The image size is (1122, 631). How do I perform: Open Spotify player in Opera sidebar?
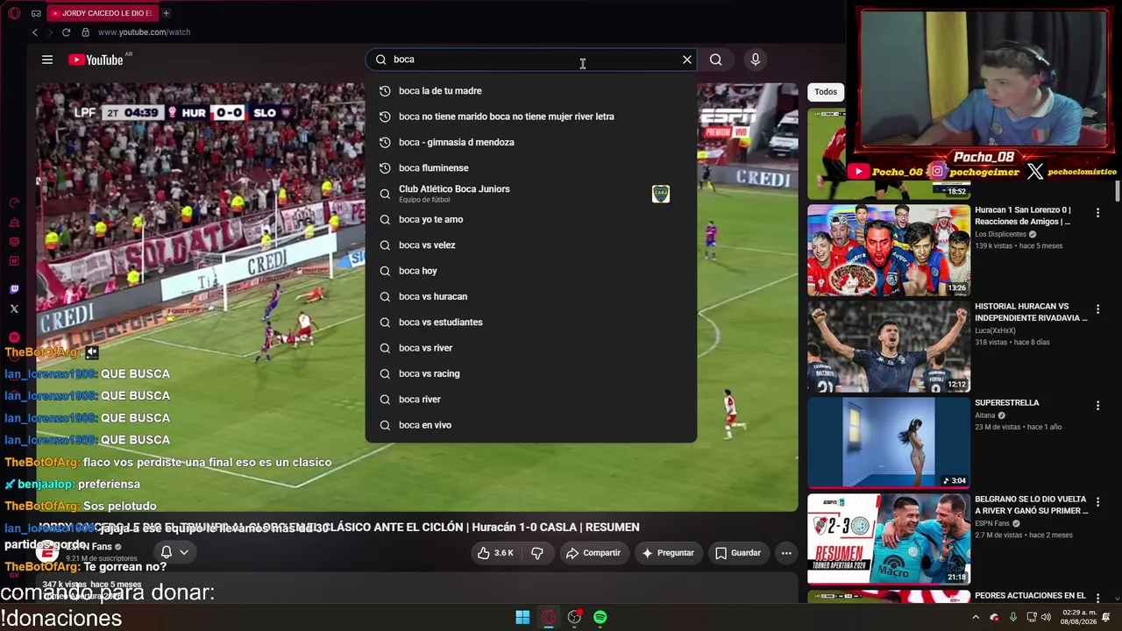14,337
